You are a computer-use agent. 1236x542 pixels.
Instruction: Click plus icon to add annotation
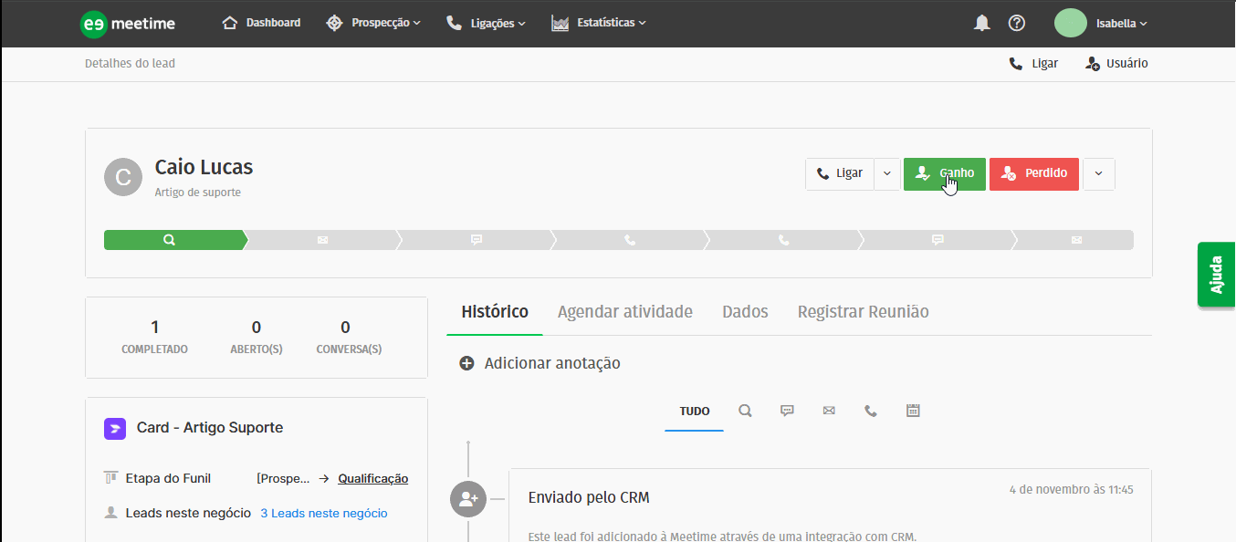coord(466,363)
